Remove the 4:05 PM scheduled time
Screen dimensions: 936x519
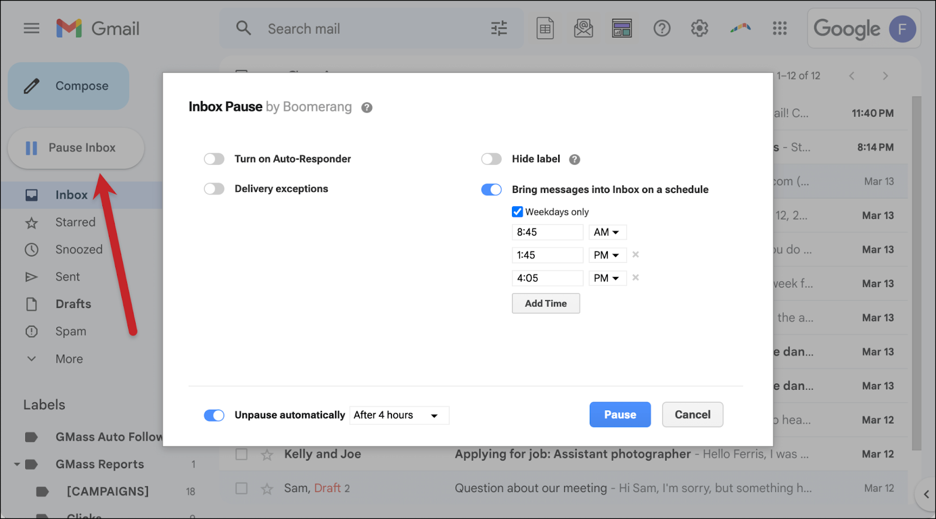tap(635, 278)
